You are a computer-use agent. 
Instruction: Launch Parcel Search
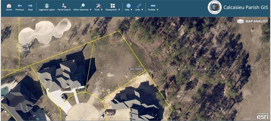tap(64, 6)
